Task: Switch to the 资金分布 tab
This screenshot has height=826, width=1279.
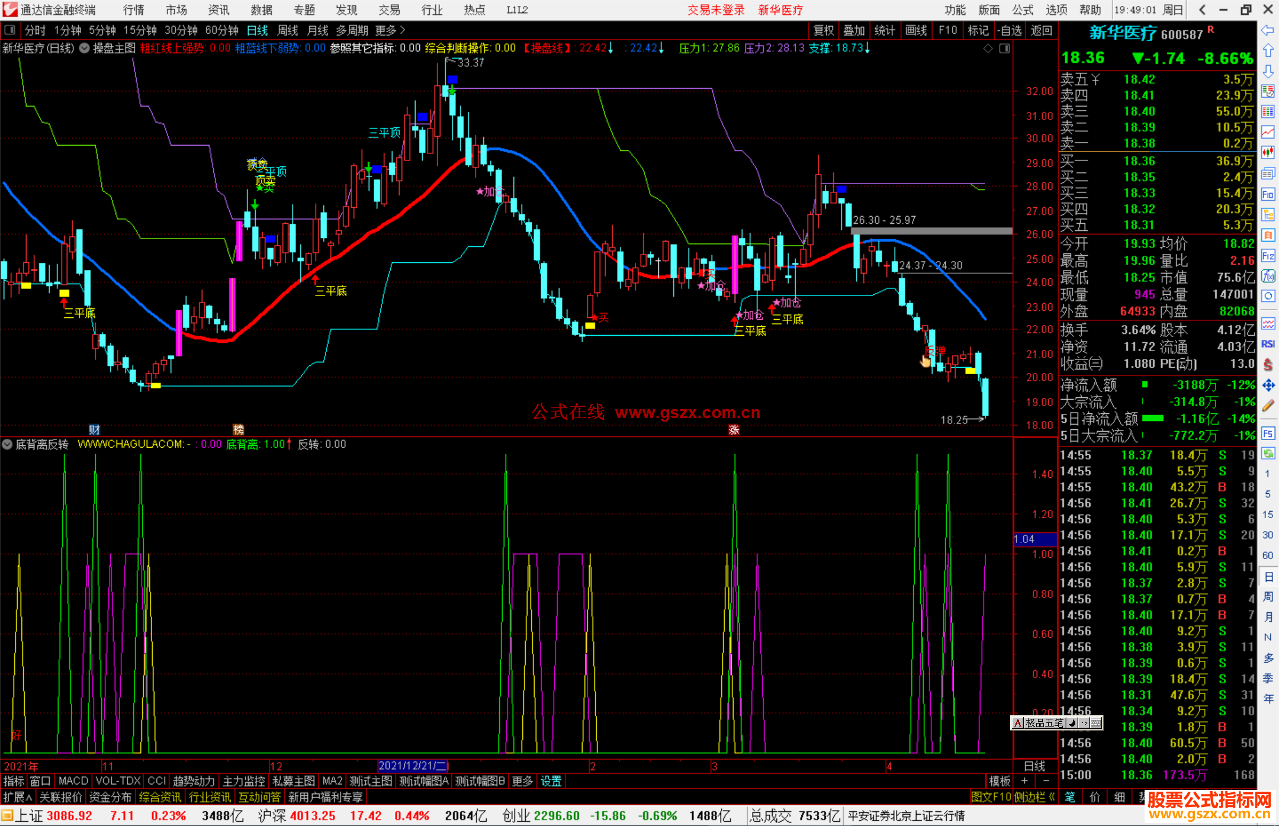Action: pos(110,797)
